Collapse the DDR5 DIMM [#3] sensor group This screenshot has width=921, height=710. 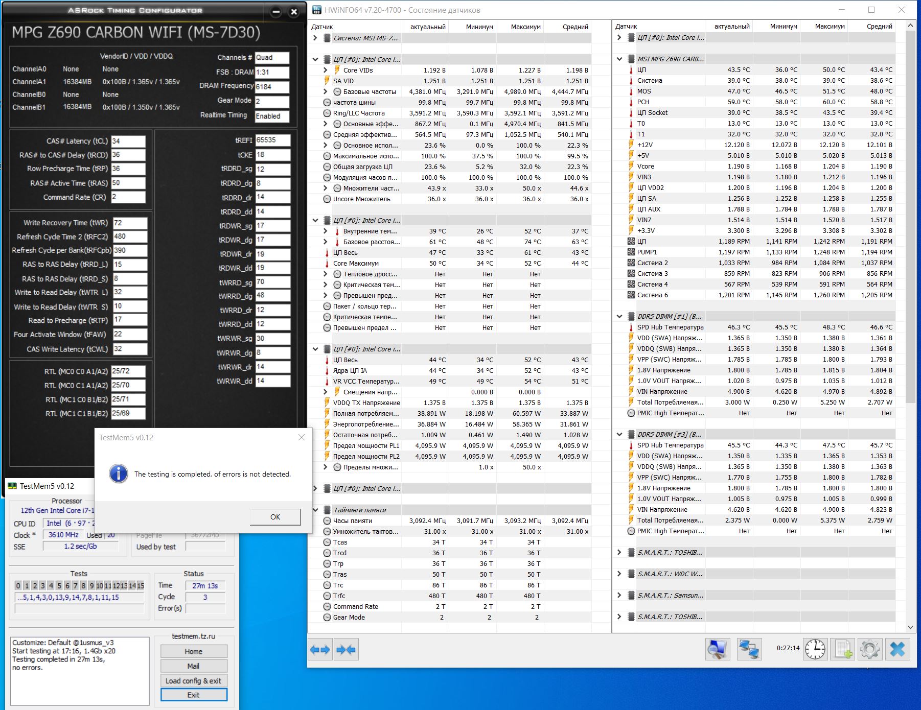pos(619,434)
